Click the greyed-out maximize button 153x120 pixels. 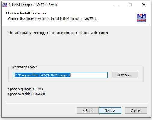[130, 5]
